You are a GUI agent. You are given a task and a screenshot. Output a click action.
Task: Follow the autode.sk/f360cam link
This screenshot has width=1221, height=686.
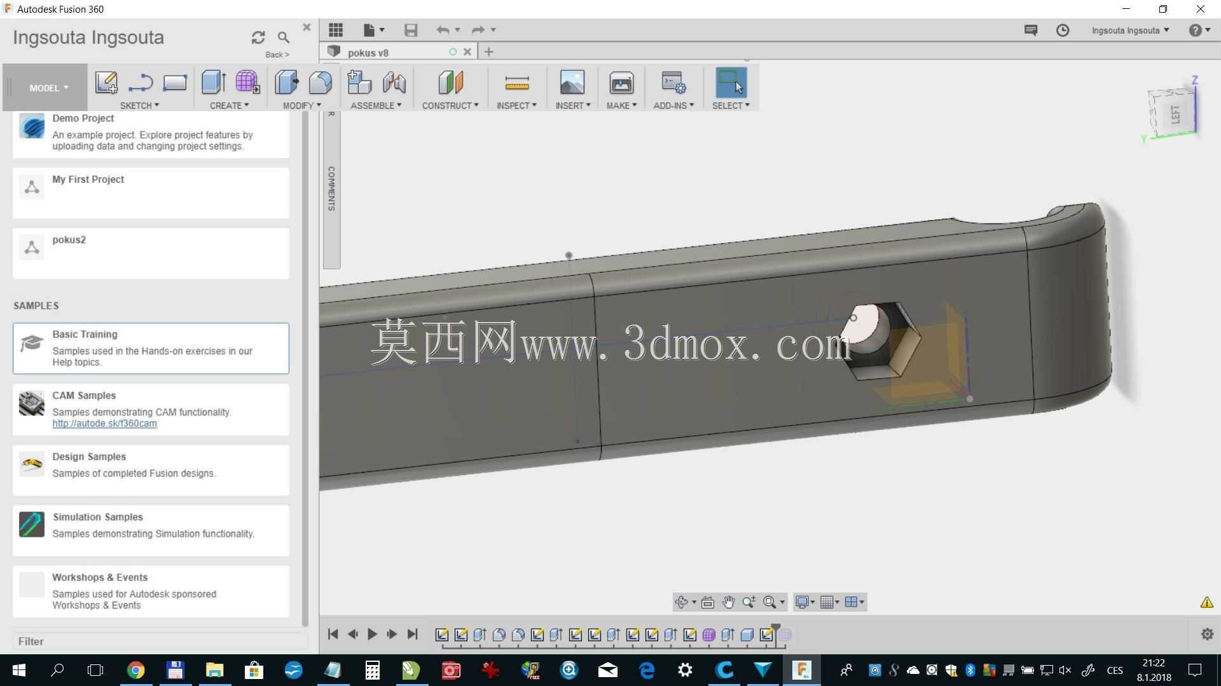[104, 424]
